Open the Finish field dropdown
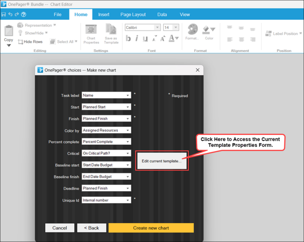 tap(107, 119)
